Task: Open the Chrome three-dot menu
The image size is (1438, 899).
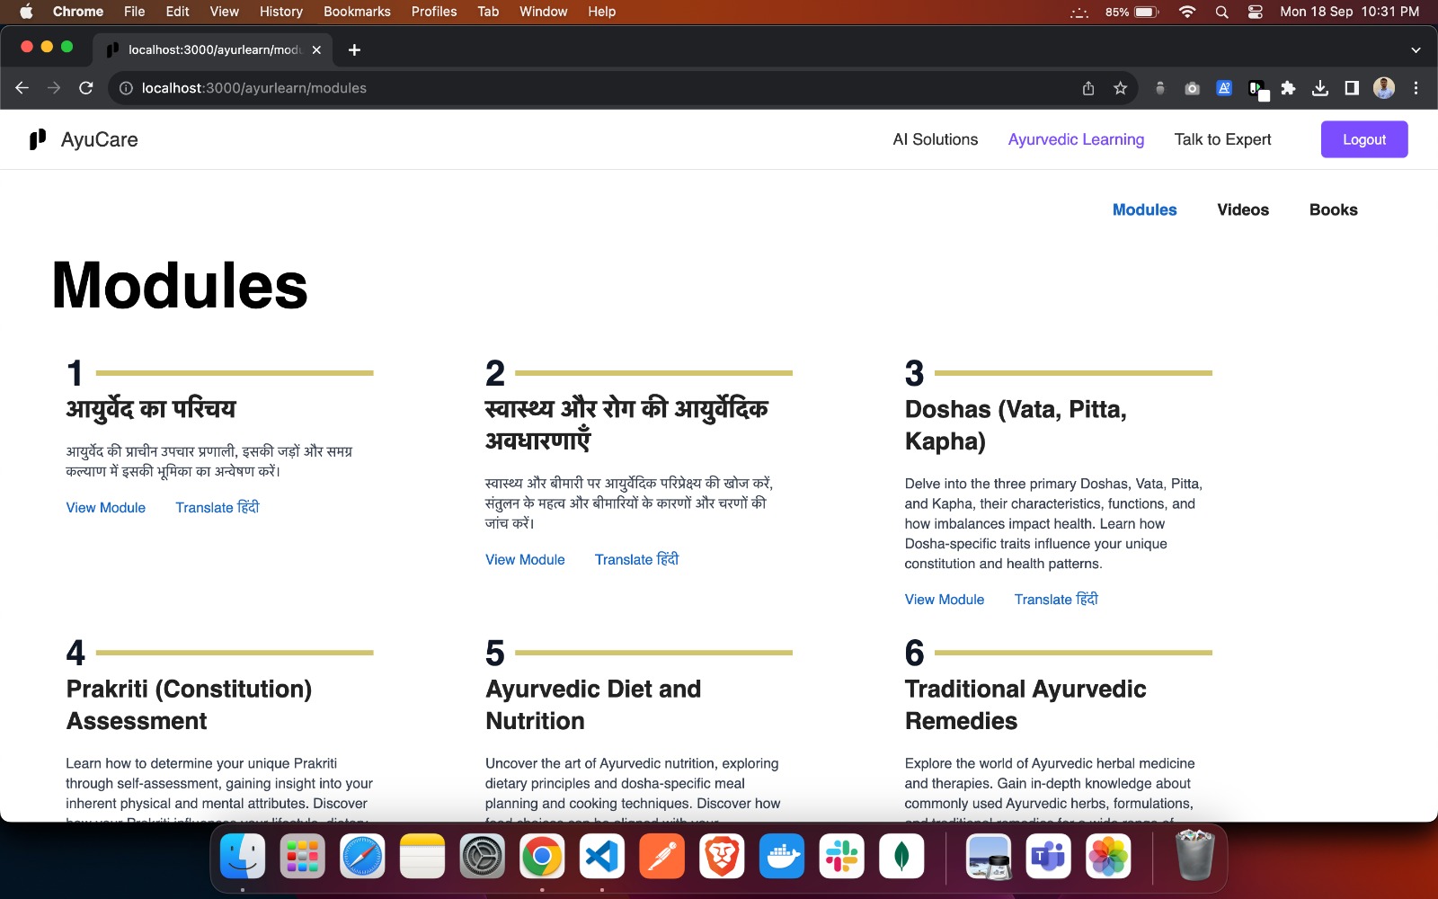Action: (1416, 87)
